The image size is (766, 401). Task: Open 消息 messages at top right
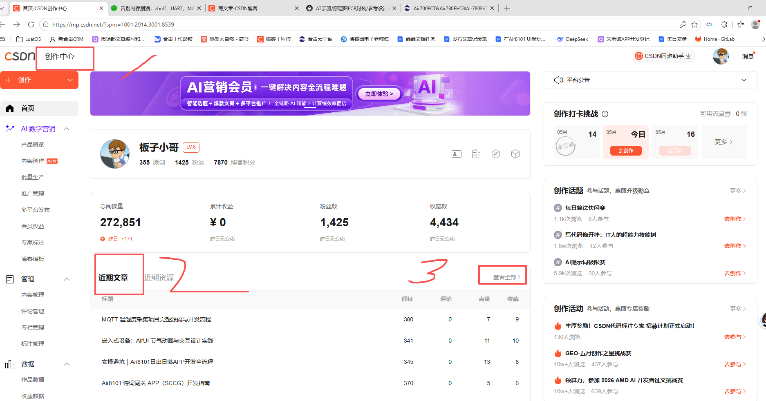tap(748, 56)
